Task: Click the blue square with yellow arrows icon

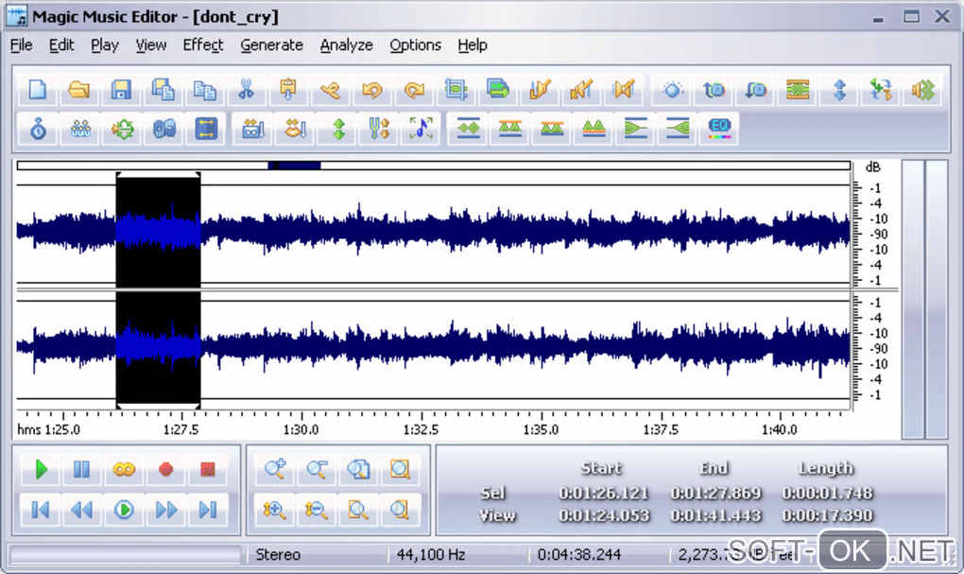Action: tap(206, 129)
